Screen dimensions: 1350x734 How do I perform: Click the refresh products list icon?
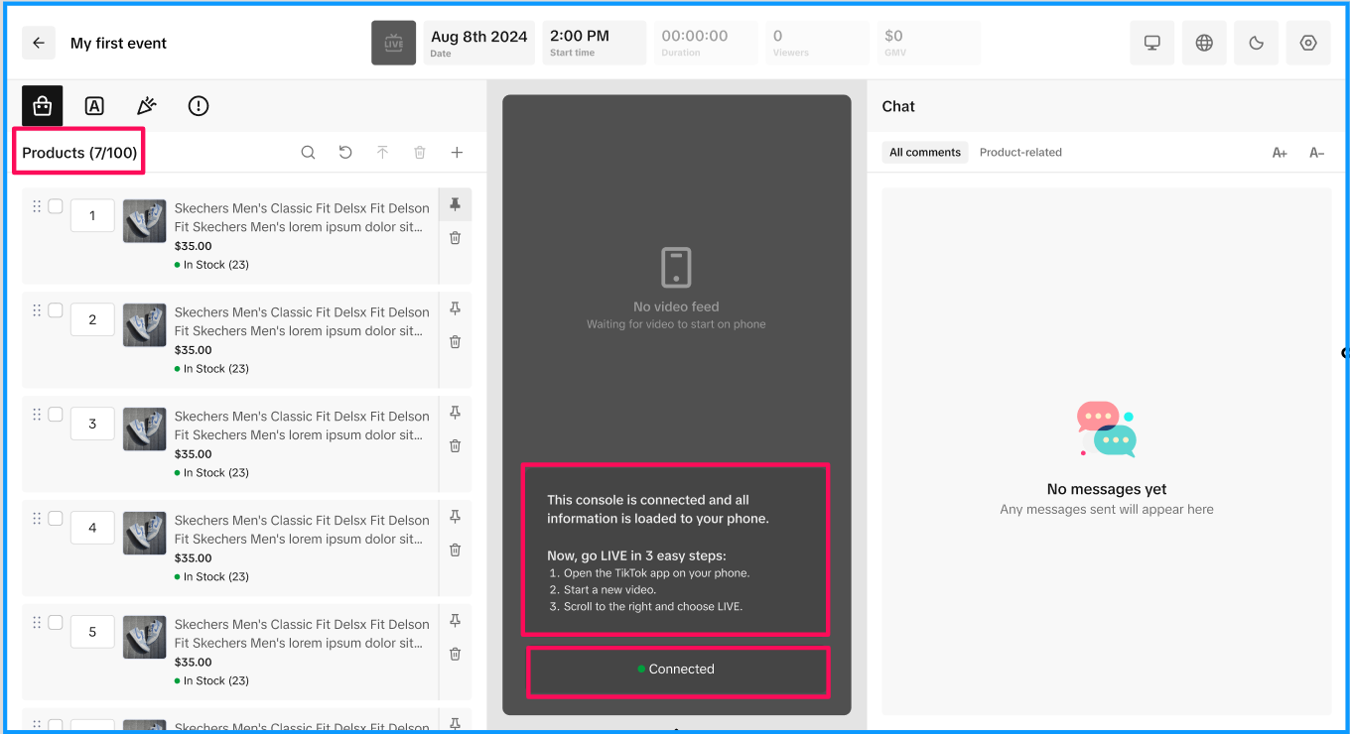345,153
